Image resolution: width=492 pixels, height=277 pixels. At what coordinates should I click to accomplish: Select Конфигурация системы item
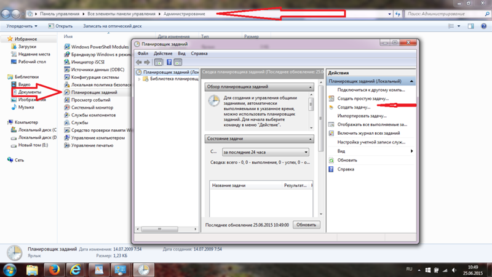(x=92, y=77)
